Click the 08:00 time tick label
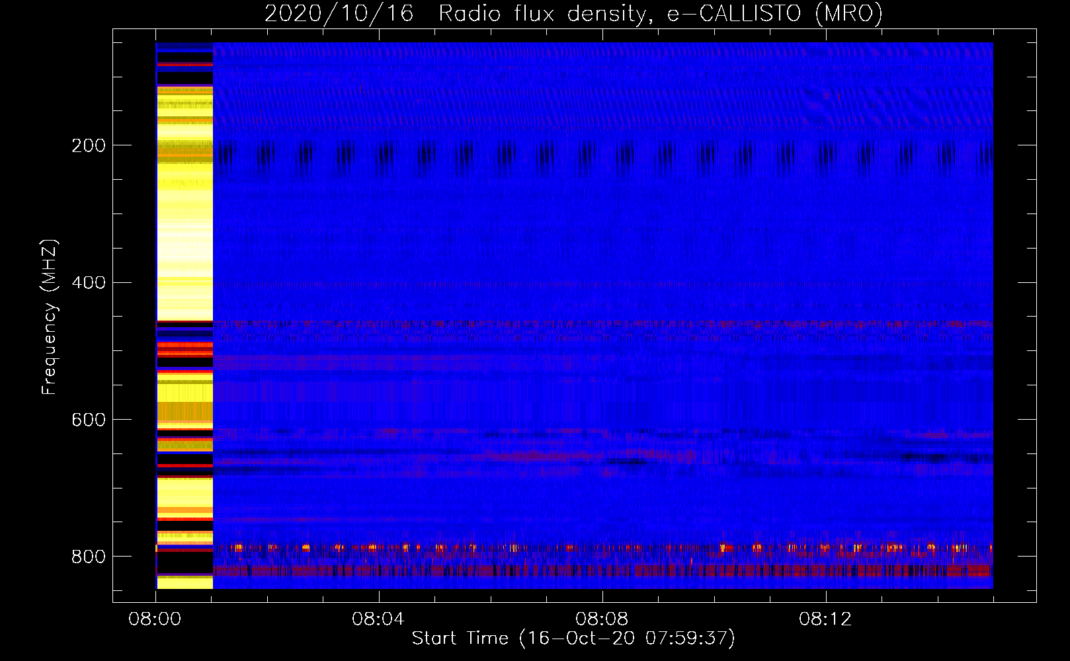Screen dimensions: 1070x661 (155, 619)
